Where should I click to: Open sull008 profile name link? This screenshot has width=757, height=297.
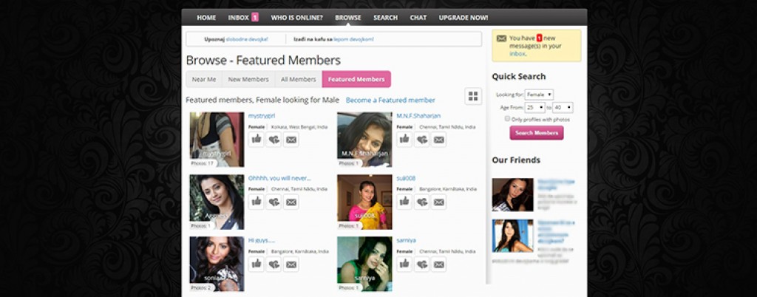click(406, 178)
